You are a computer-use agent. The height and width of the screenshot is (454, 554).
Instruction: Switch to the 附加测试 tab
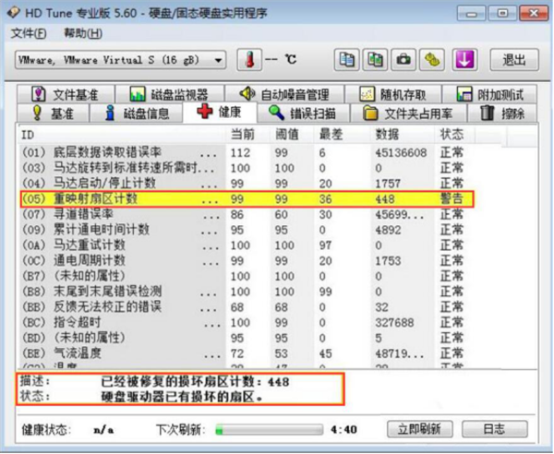pos(489,94)
